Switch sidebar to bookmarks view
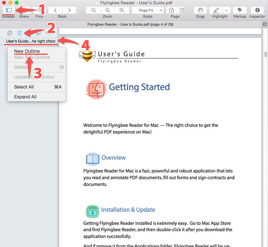Screen dimensions: 268x247 coord(39,33)
